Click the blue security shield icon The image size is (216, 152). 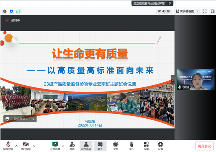pos(11,11)
